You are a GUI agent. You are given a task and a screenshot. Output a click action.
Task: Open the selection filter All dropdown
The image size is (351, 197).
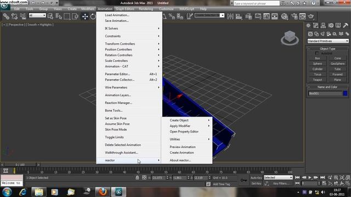click(37, 15)
